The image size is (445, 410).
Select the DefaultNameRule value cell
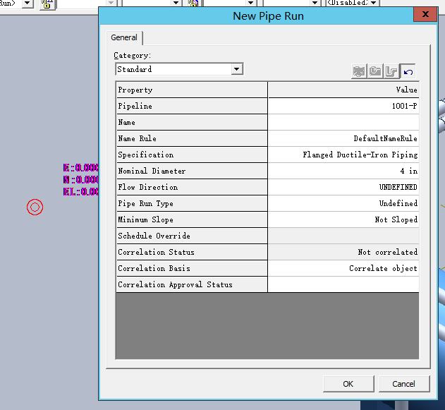tap(343, 138)
